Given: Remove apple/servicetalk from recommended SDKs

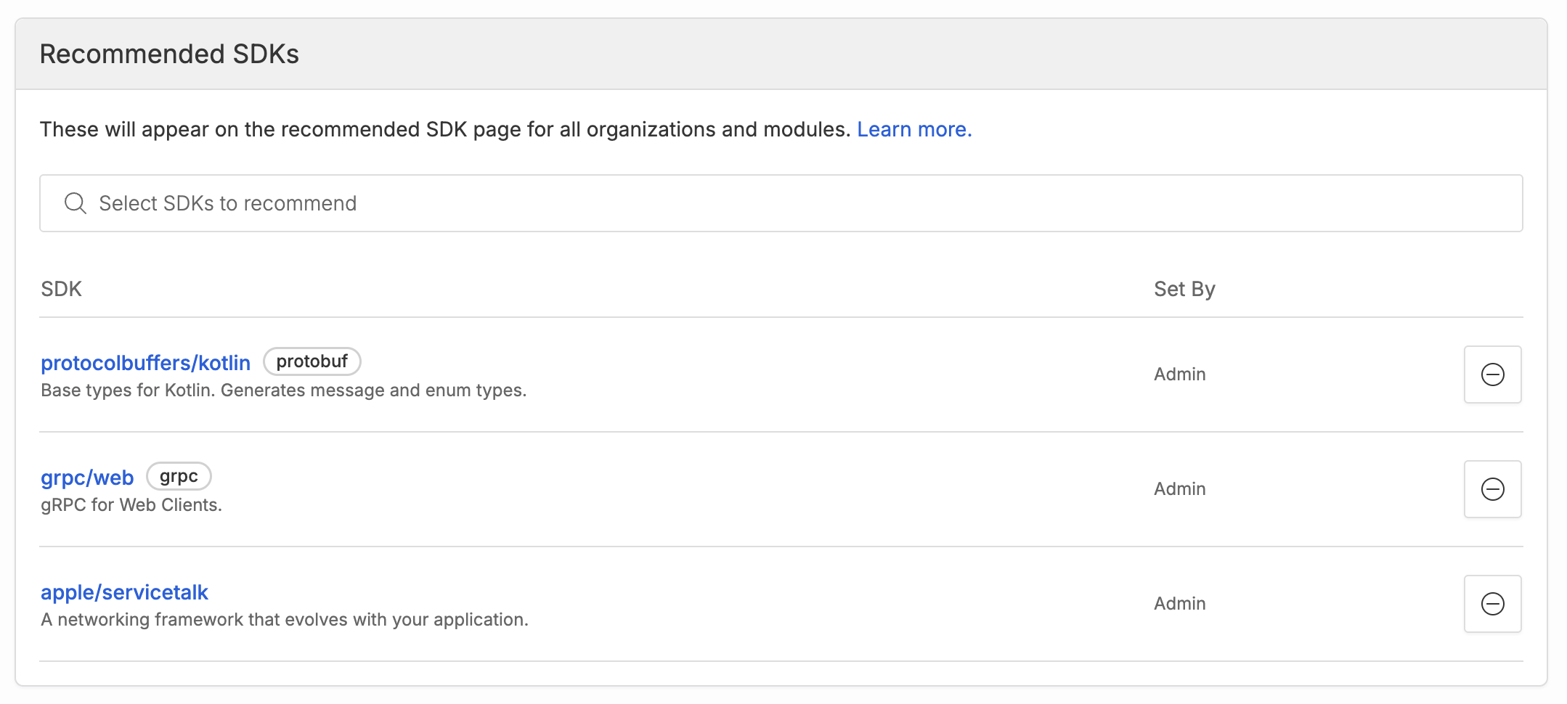Looking at the screenshot, I should tap(1492, 604).
